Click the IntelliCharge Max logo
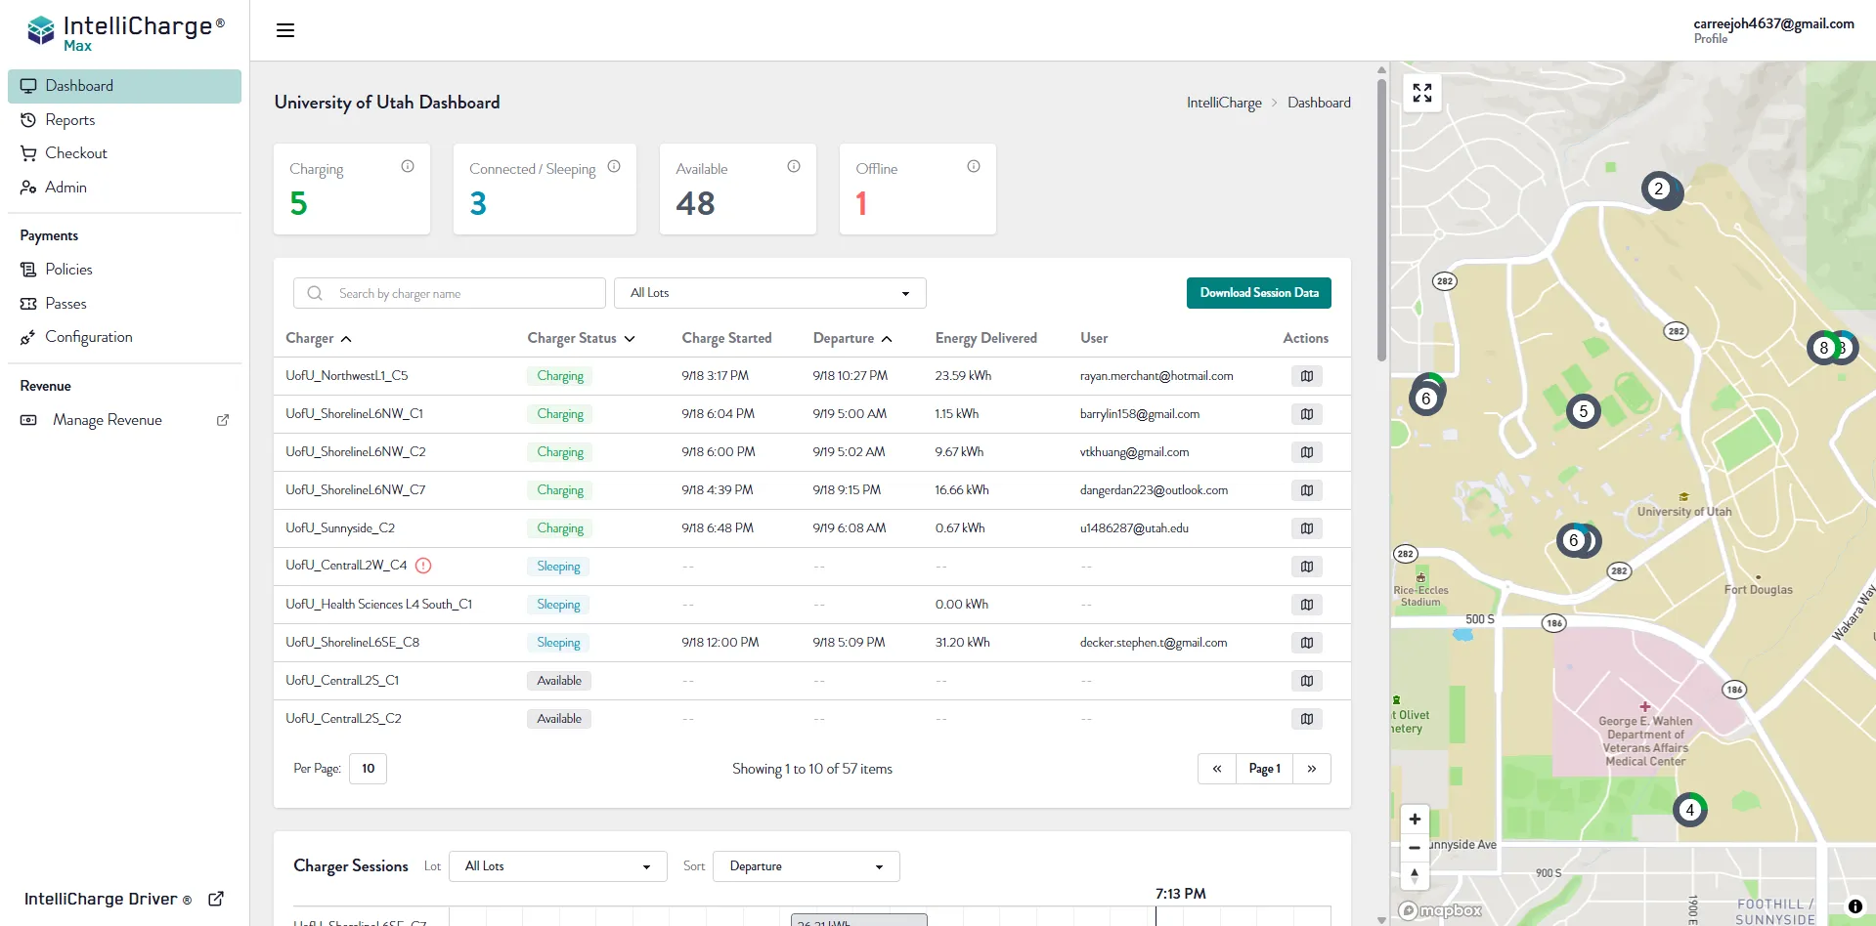 click(125, 33)
